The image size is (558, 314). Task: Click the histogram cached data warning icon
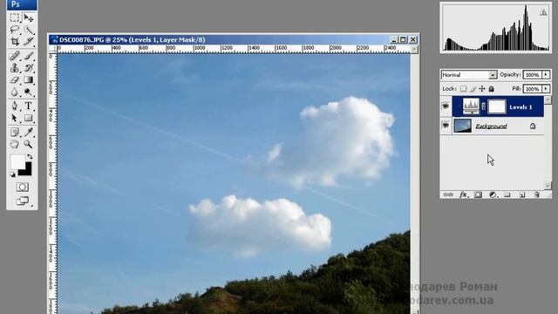(543, 12)
